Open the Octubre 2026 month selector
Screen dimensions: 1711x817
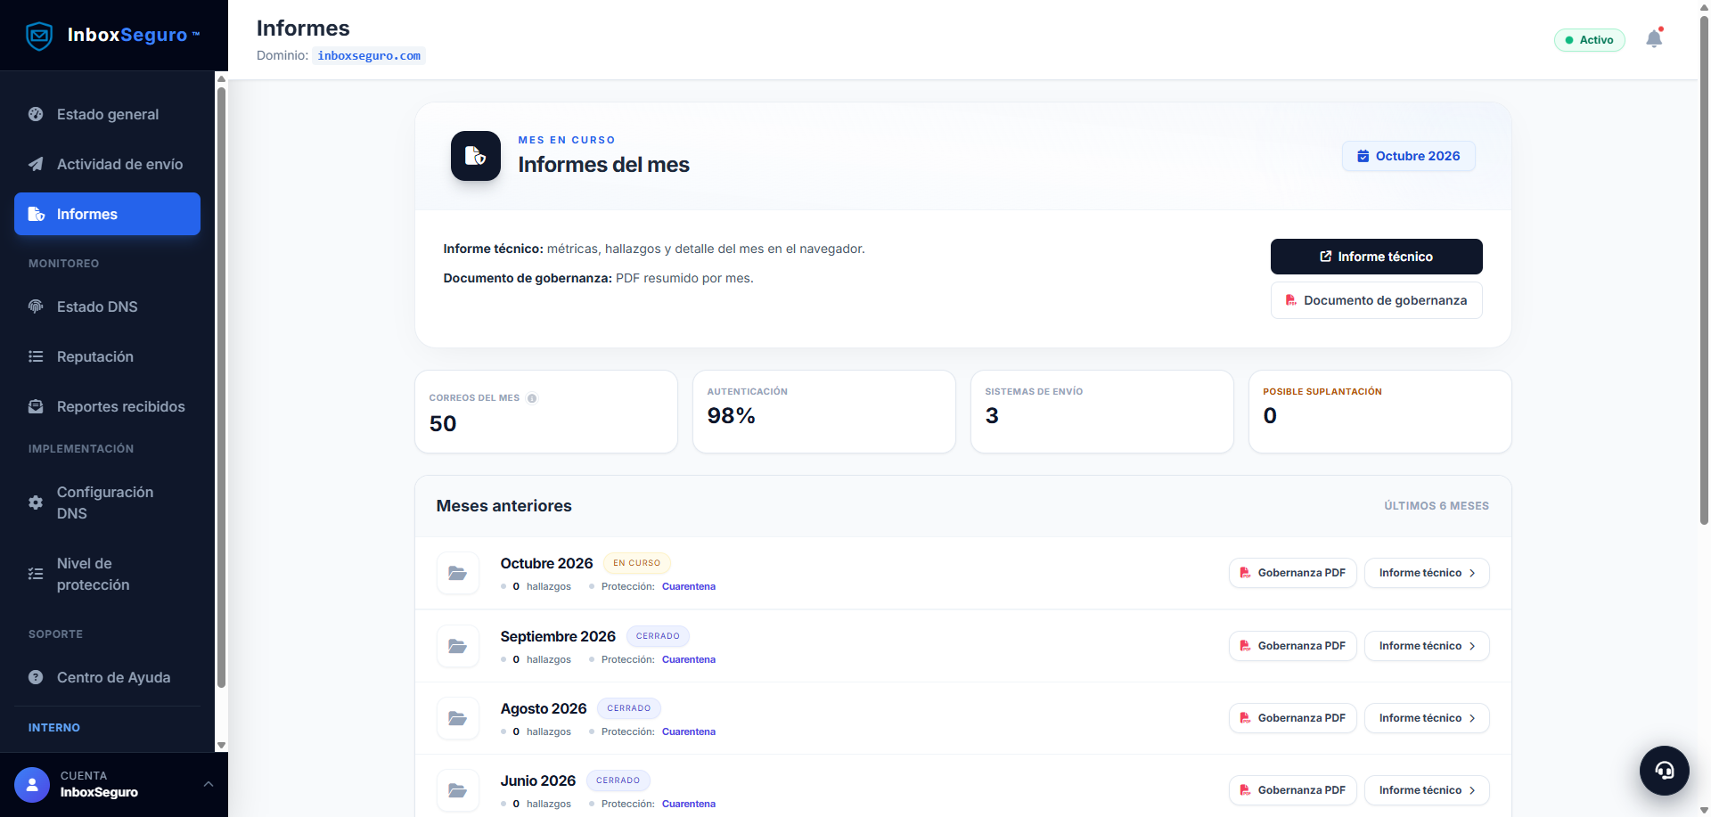(1408, 156)
